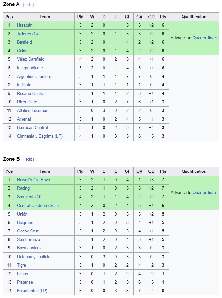Image resolution: width=222 pixels, height=298 pixels.
Task: Click the Estudiantes (LP) team link
Action: 32,291
